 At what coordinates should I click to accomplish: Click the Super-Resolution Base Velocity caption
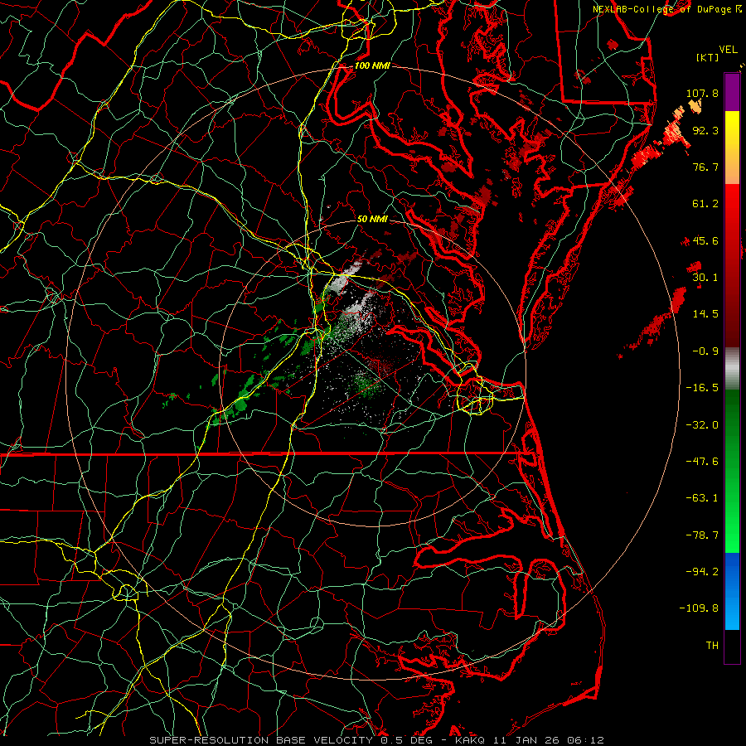(376, 740)
